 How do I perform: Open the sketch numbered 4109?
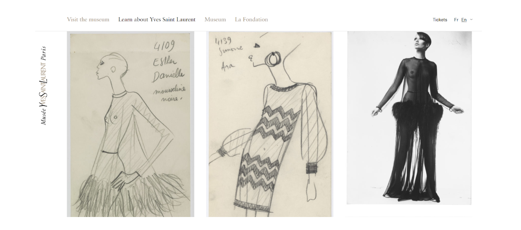click(x=130, y=126)
